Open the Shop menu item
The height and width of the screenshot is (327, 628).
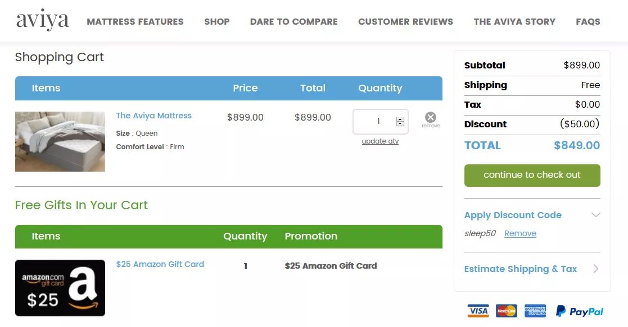coord(216,21)
